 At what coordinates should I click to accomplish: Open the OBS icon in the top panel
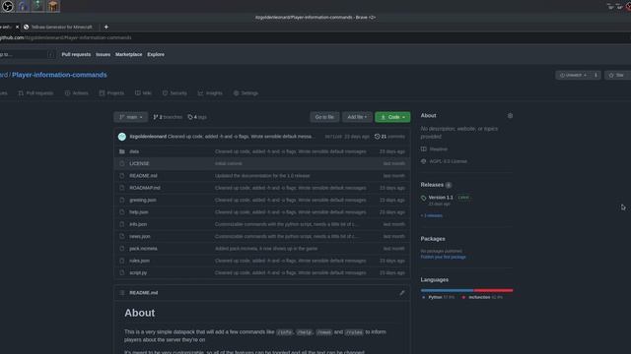7,6
